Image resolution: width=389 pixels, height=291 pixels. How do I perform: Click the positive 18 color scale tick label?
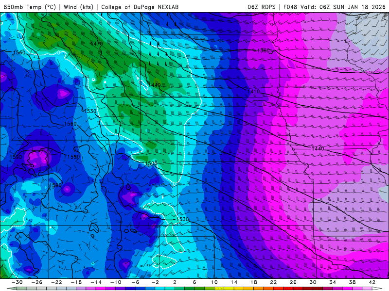[x=254, y=282]
